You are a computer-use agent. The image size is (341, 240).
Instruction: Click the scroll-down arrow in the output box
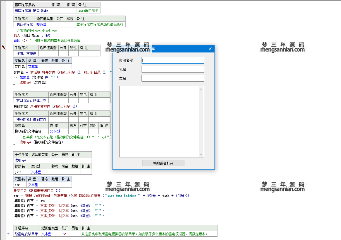201,154
